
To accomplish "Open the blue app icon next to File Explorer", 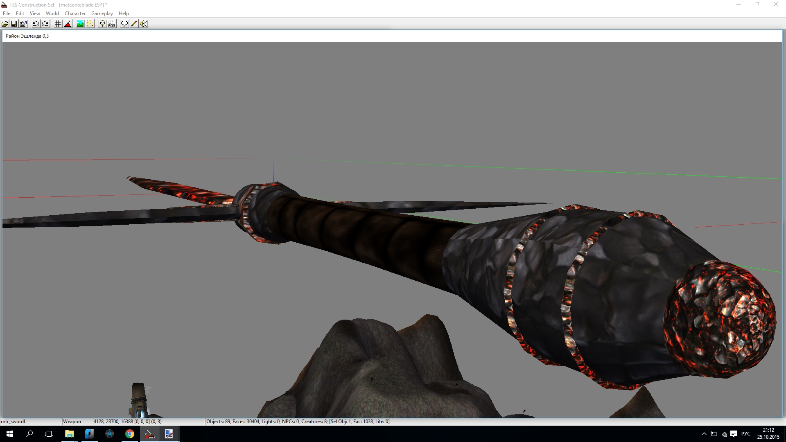I will [89, 434].
